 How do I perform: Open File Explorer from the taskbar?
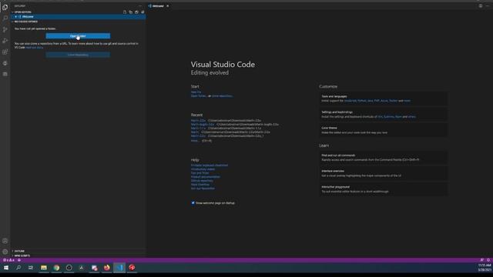tap(44, 268)
